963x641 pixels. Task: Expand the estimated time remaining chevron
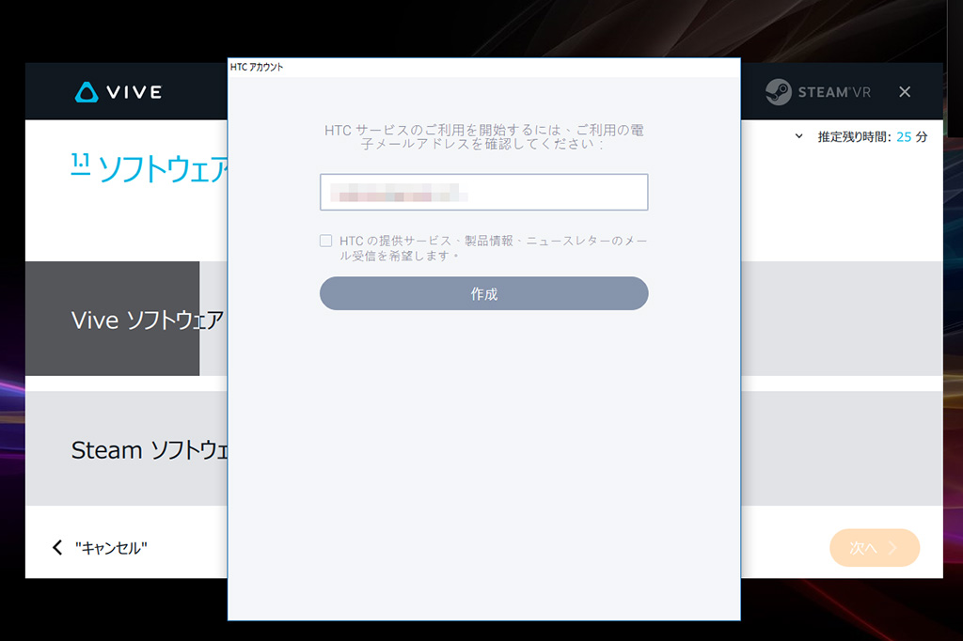798,136
